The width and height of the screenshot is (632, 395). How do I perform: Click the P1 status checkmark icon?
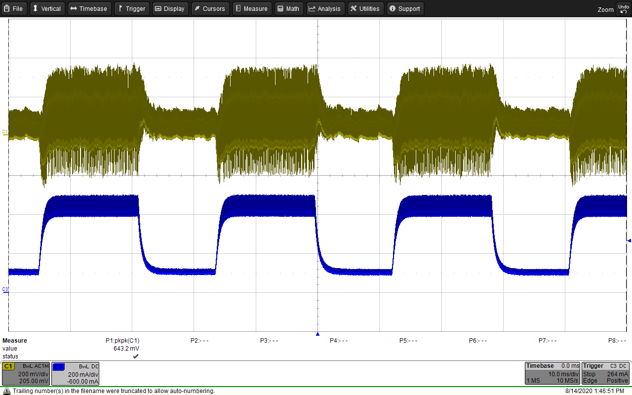136,356
